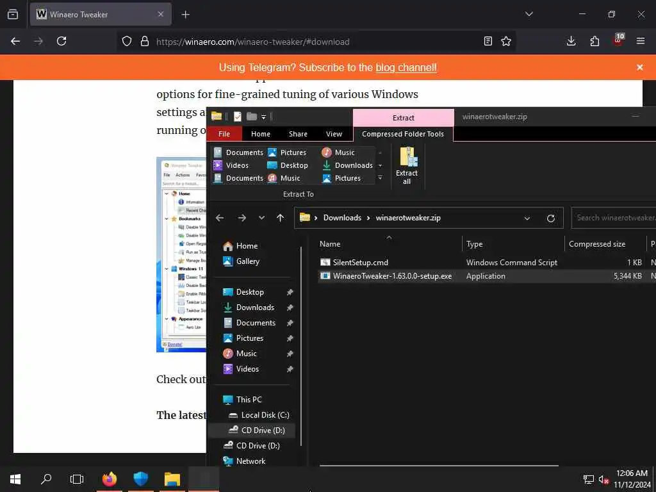Extract to Desktop folder in ribbon
Viewport: 656px width, 492px height.
click(288, 165)
